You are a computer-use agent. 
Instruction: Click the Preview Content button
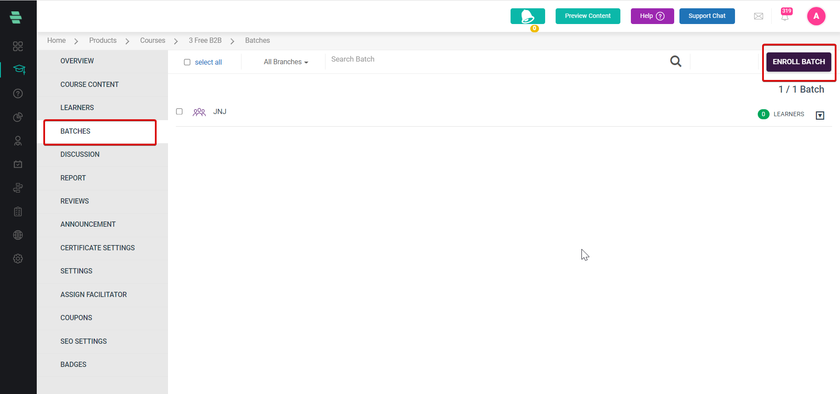[x=588, y=16]
